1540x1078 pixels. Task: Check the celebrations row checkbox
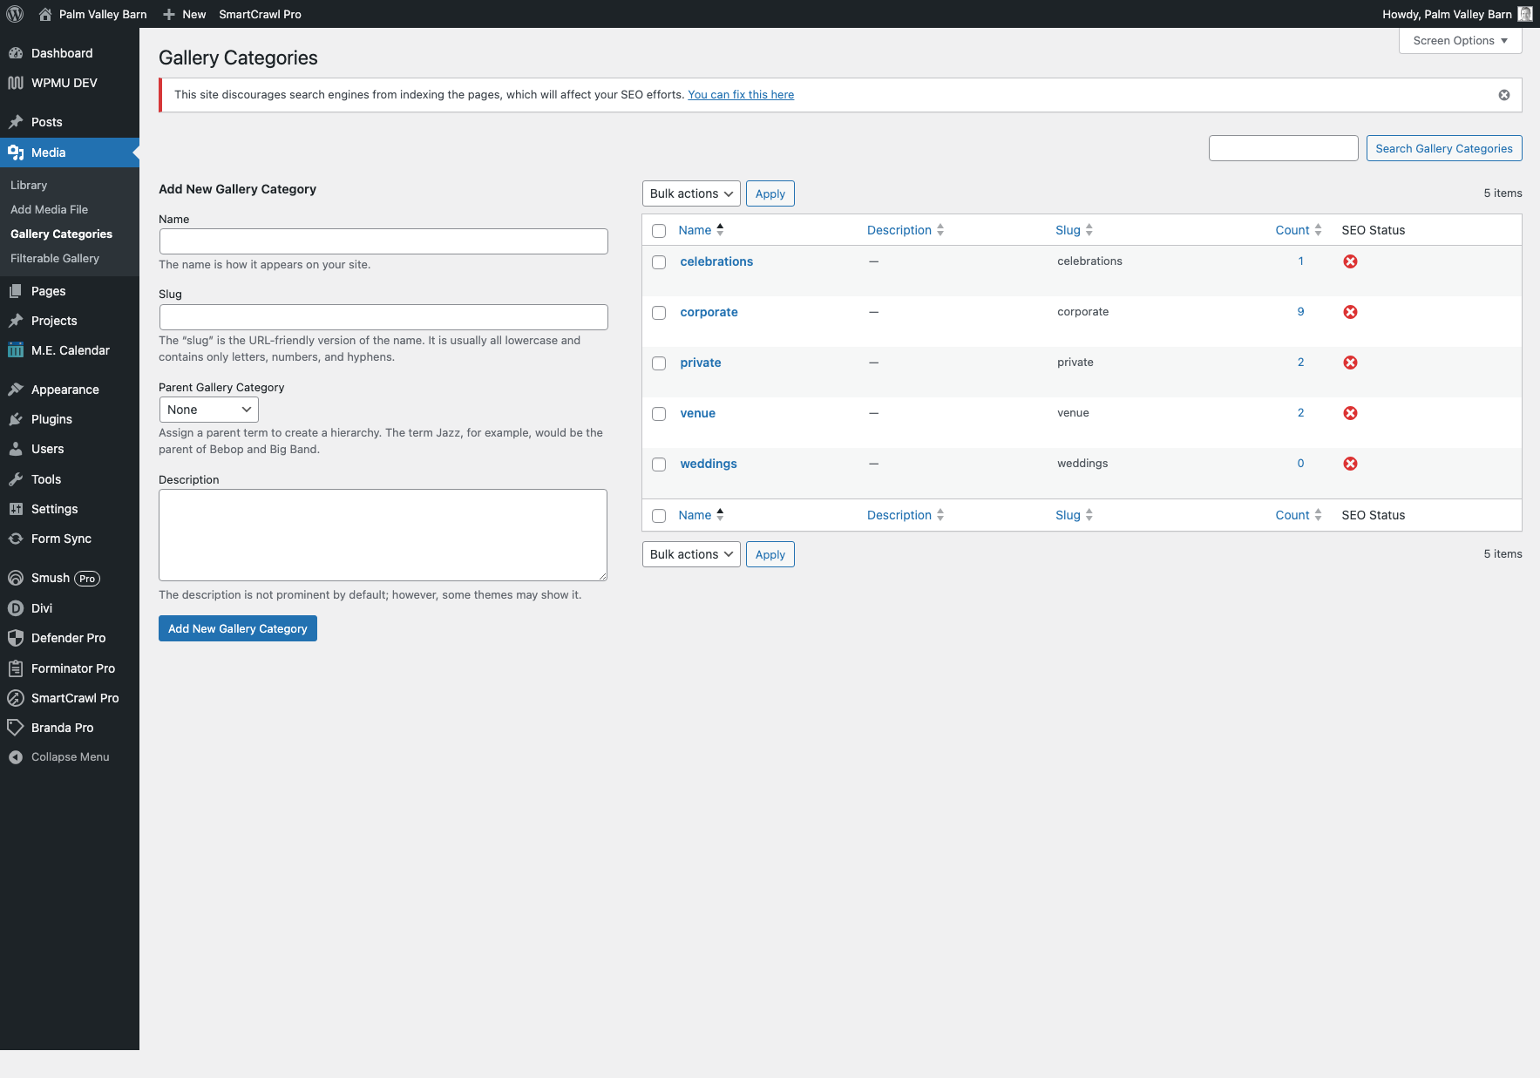pyautogui.click(x=659, y=262)
